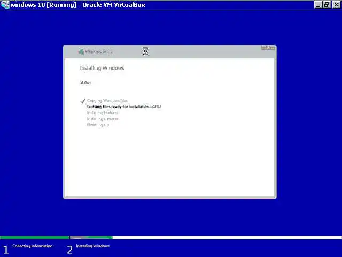Viewport: 342px width, 257px height.
Task: Click the checkmark next to Copying Windows files
Action: [x=83, y=101]
